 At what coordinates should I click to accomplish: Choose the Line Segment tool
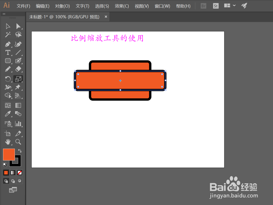click(x=18, y=52)
